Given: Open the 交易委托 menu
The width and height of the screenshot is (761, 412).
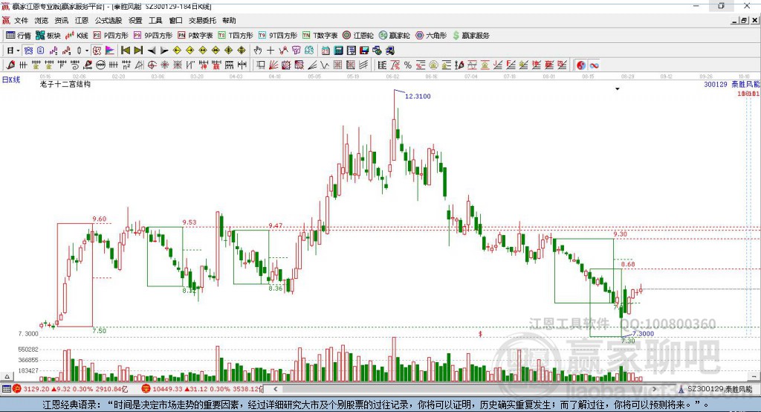Looking at the screenshot, I should (202, 20).
